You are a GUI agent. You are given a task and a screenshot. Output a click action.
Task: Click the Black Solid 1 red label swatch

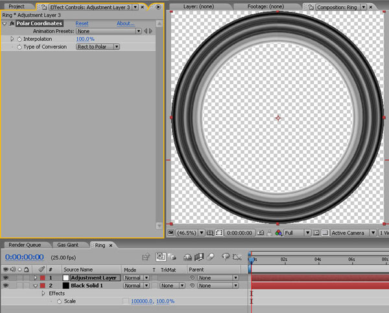[43, 285]
